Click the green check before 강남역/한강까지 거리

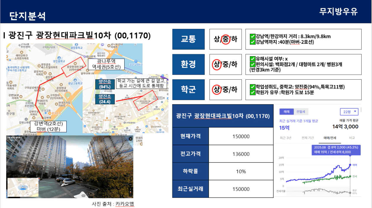(252, 37)
